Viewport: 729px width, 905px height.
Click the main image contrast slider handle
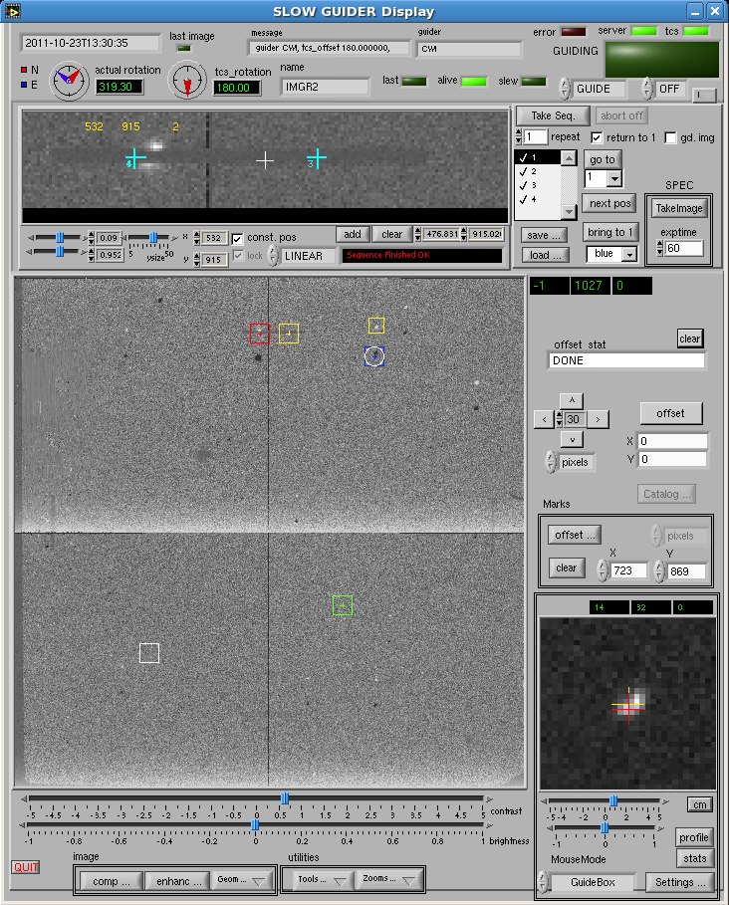(285, 798)
